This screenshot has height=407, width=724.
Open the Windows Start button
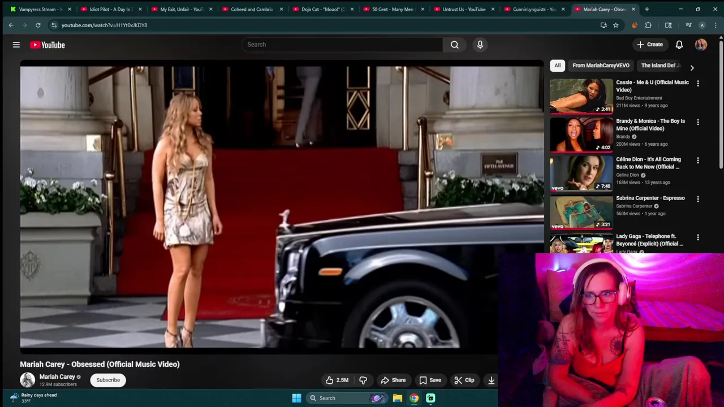pos(296,398)
